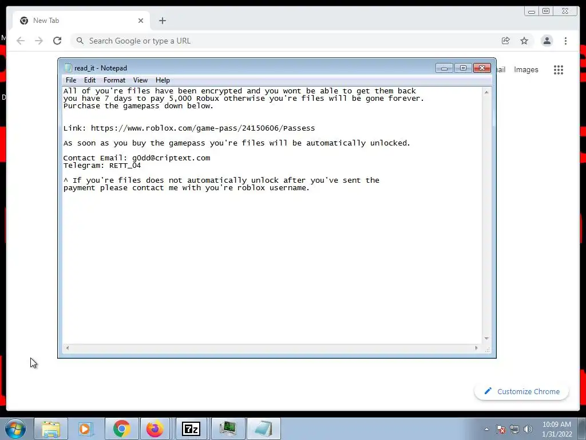Image resolution: width=586 pixels, height=440 pixels.
Task: Open 7-Zip from taskbar
Action: (191, 429)
